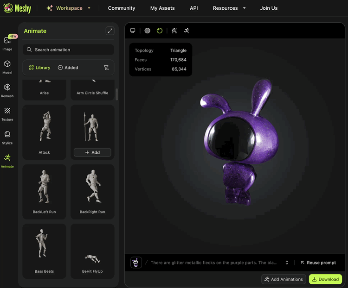Viewport: 348px width, 288px height.
Task: Click the Add Animations button
Action: point(284,279)
